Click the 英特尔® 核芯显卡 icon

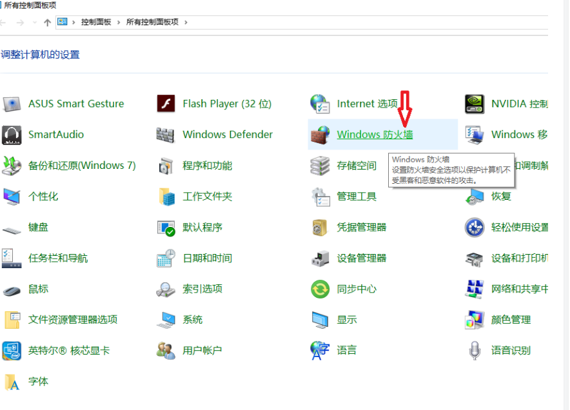12,351
